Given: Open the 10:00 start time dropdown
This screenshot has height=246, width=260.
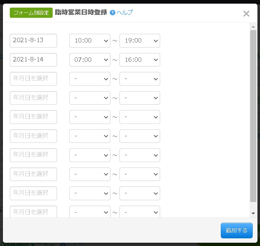Looking at the screenshot, I should tap(90, 41).
